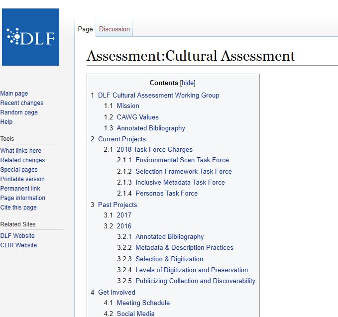This screenshot has width=338, height=317.
Task: Open Page information link
Action: click(22, 198)
